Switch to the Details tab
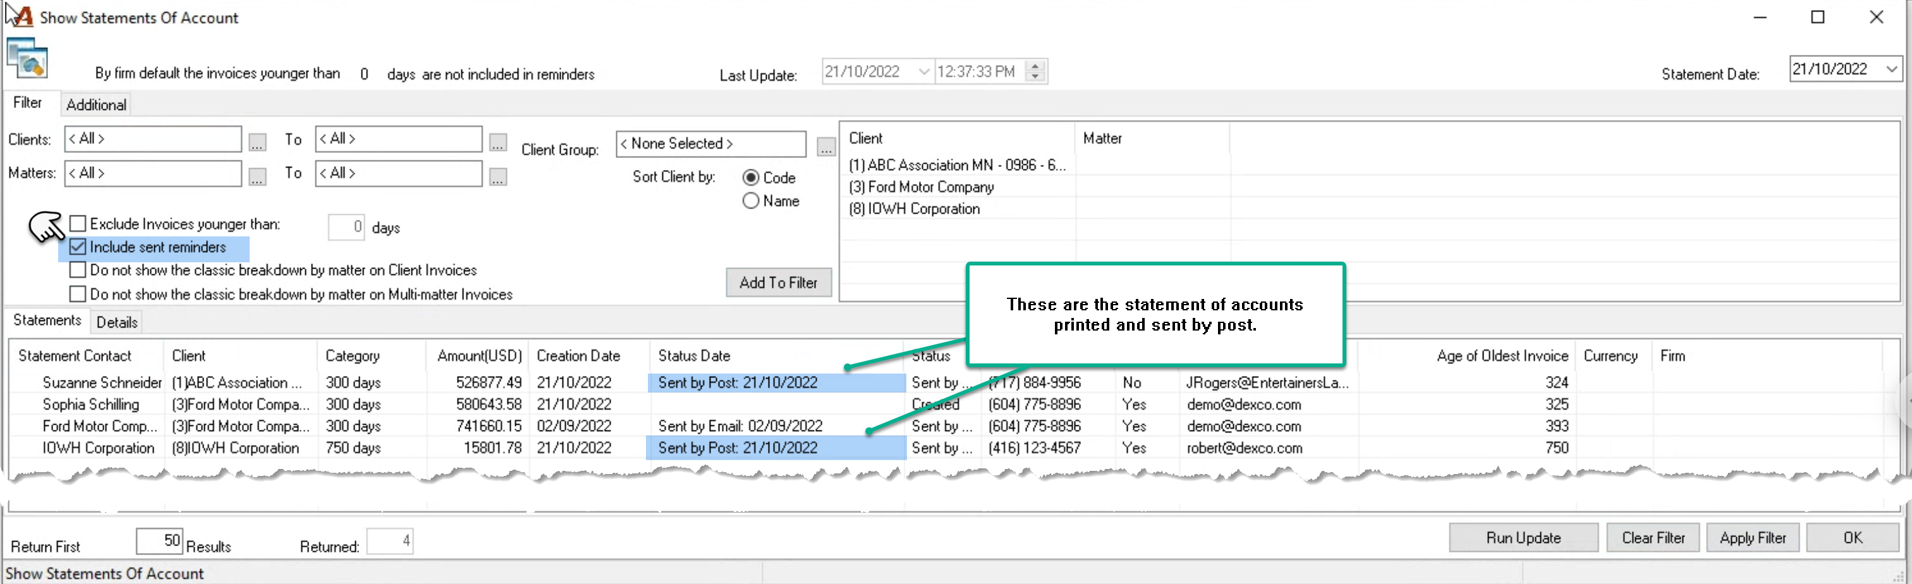 click(x=116, y=322)
